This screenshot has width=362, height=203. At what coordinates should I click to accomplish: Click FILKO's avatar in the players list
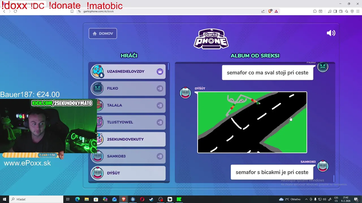tap(98, 88)
